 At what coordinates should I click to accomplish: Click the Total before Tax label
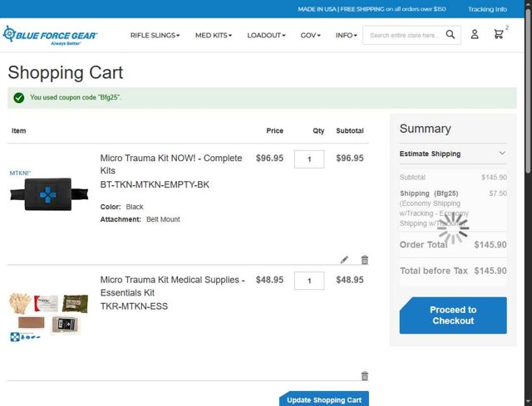click(x=434, y=271)
